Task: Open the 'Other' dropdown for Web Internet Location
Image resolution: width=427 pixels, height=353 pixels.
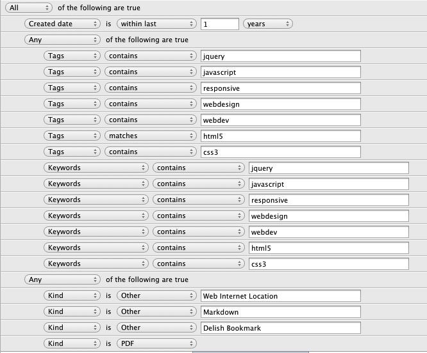Action: click(x=156, y=295)
